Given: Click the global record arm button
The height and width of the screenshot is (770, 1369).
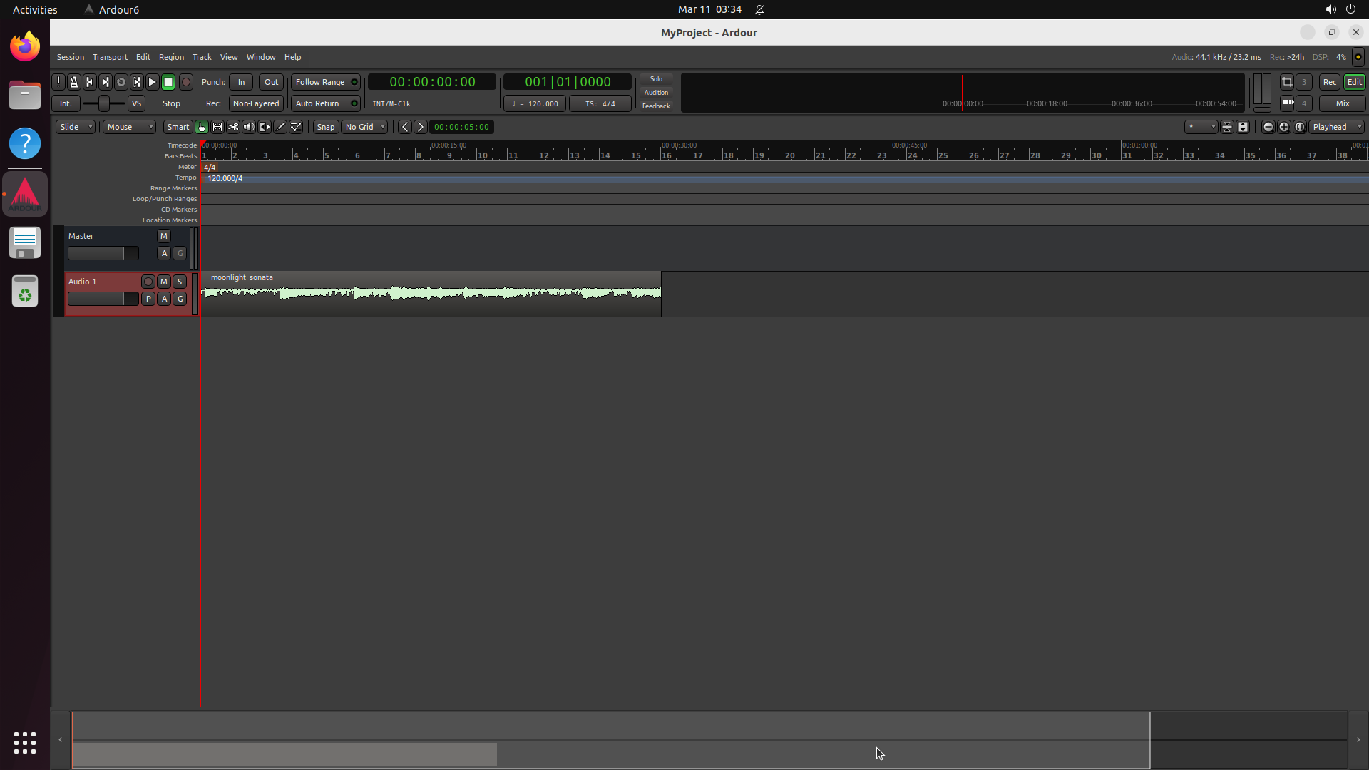Looking at the screenshot, I should (x=186, y=82).
